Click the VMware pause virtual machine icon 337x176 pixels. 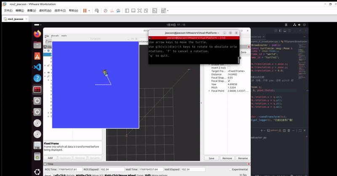pos(85,11)
